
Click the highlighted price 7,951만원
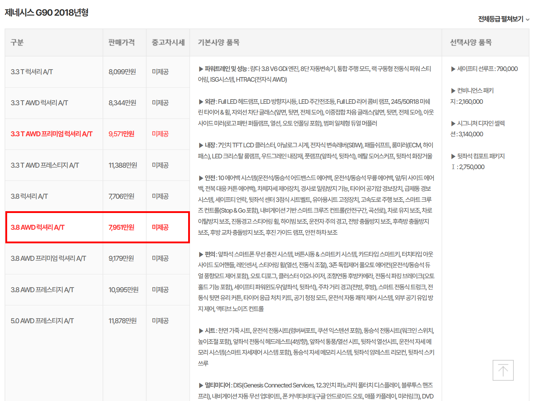pyautogui.click(x=121, y=228)
